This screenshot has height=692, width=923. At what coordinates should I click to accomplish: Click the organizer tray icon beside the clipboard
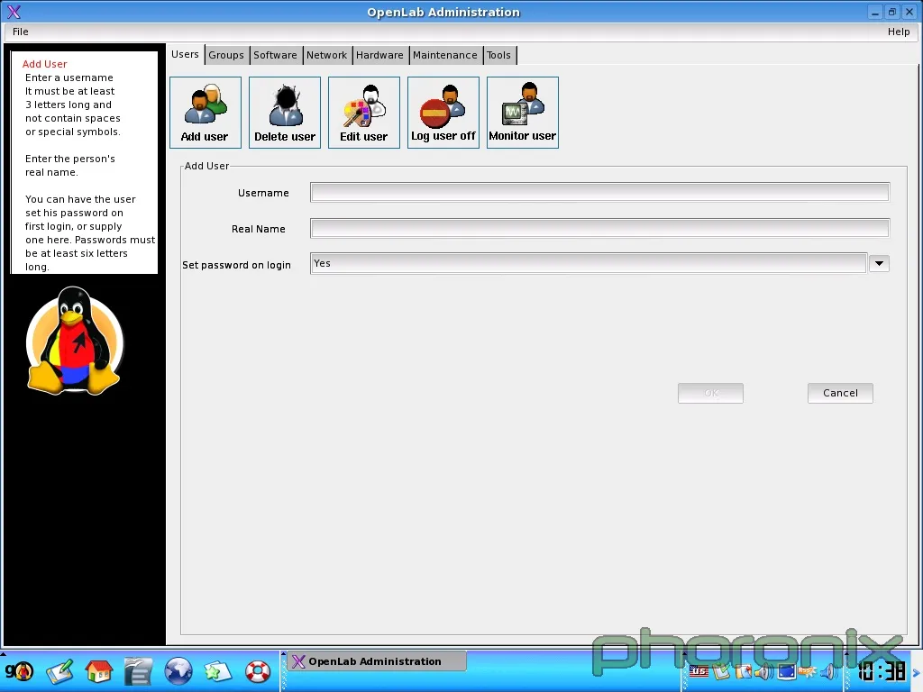(x=743, y=670)
